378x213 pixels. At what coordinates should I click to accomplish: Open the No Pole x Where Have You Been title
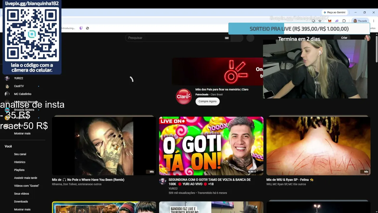[88, 180]
